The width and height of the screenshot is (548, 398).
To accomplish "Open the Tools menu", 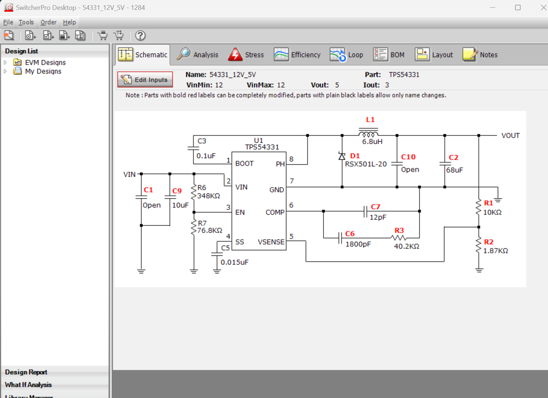I will (x=26, y=22).
